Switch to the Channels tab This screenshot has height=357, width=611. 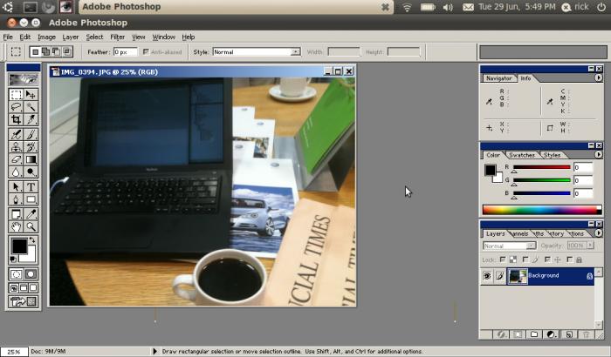pos(520,233)
